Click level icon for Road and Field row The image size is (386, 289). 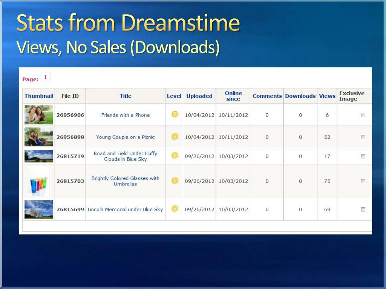pos(175,155)
